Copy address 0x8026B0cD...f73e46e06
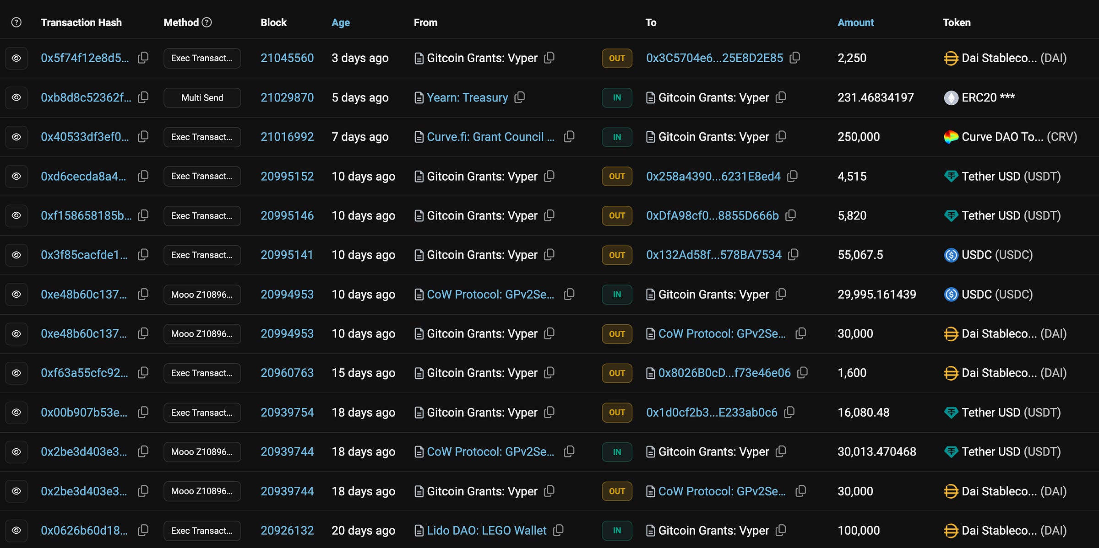This screenshot has height=548, width=1099. [x=802, y=373]
